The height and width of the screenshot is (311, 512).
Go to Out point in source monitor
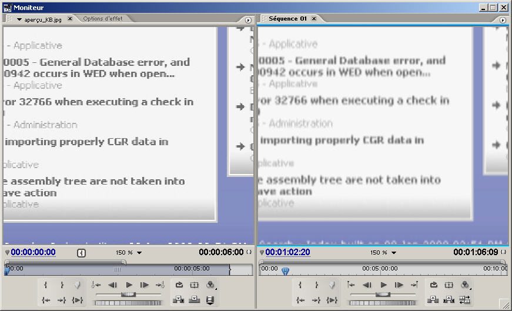coord(62,300)
